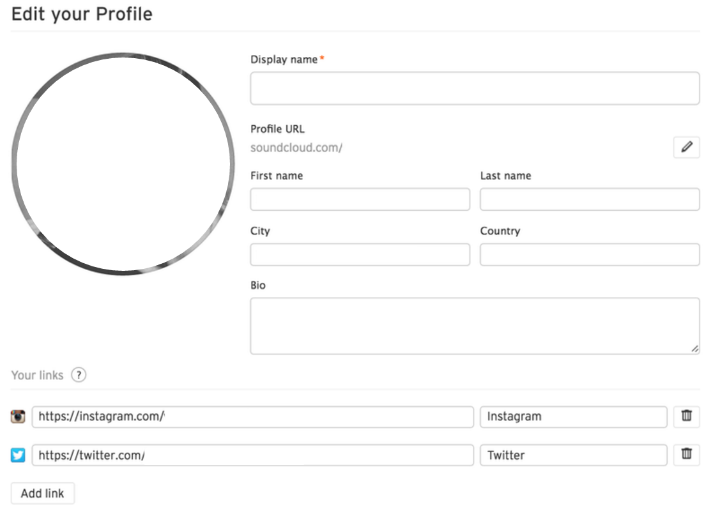Select the City input field
The image size is (713, 511).
coord(360,254)
